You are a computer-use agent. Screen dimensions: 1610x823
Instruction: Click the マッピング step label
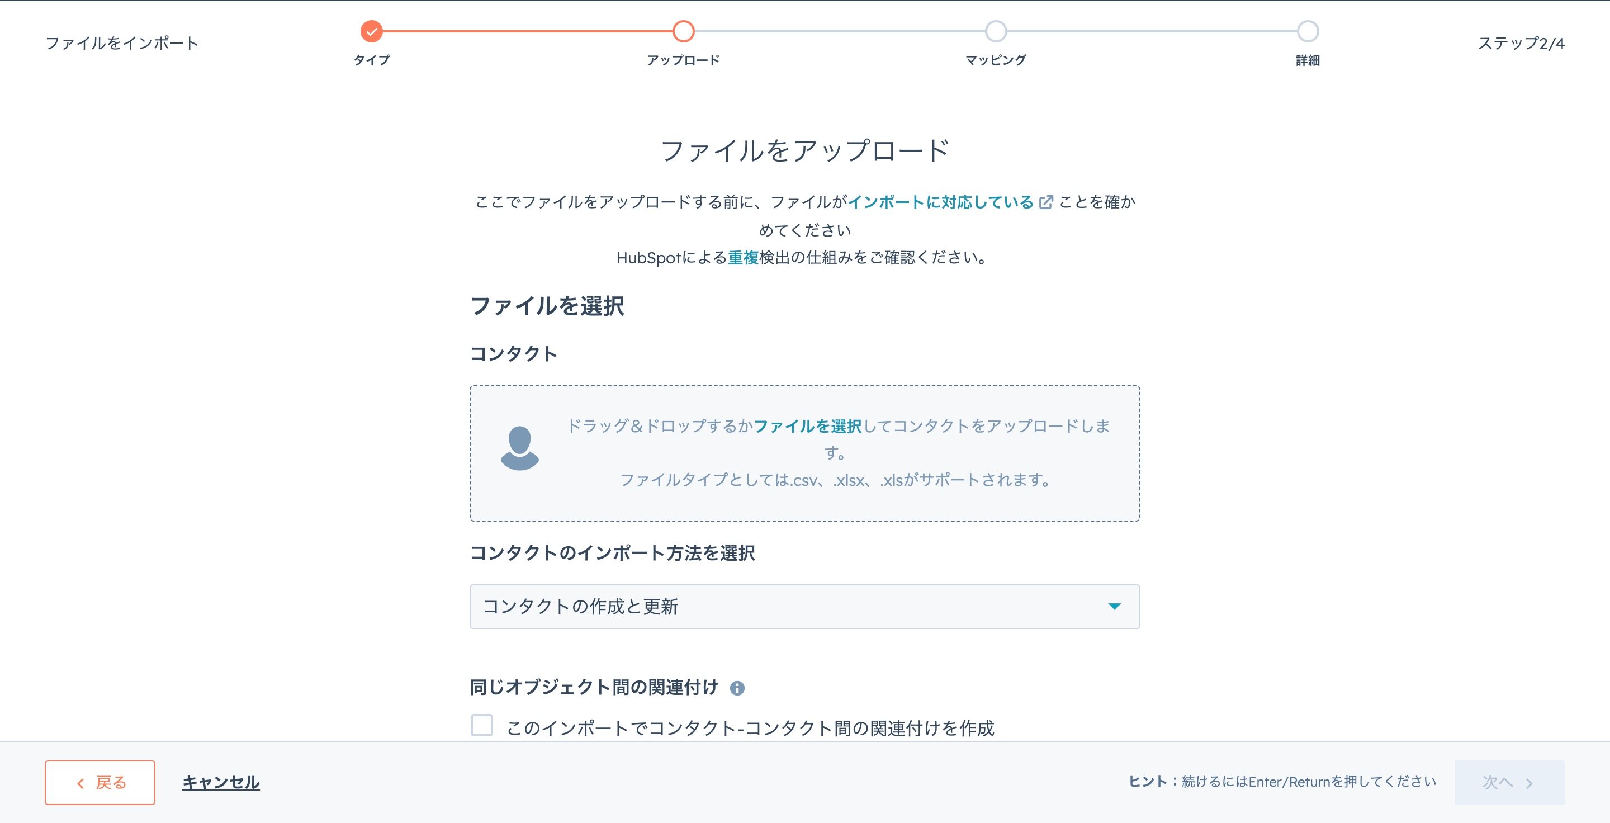click(x=996, y=60)
